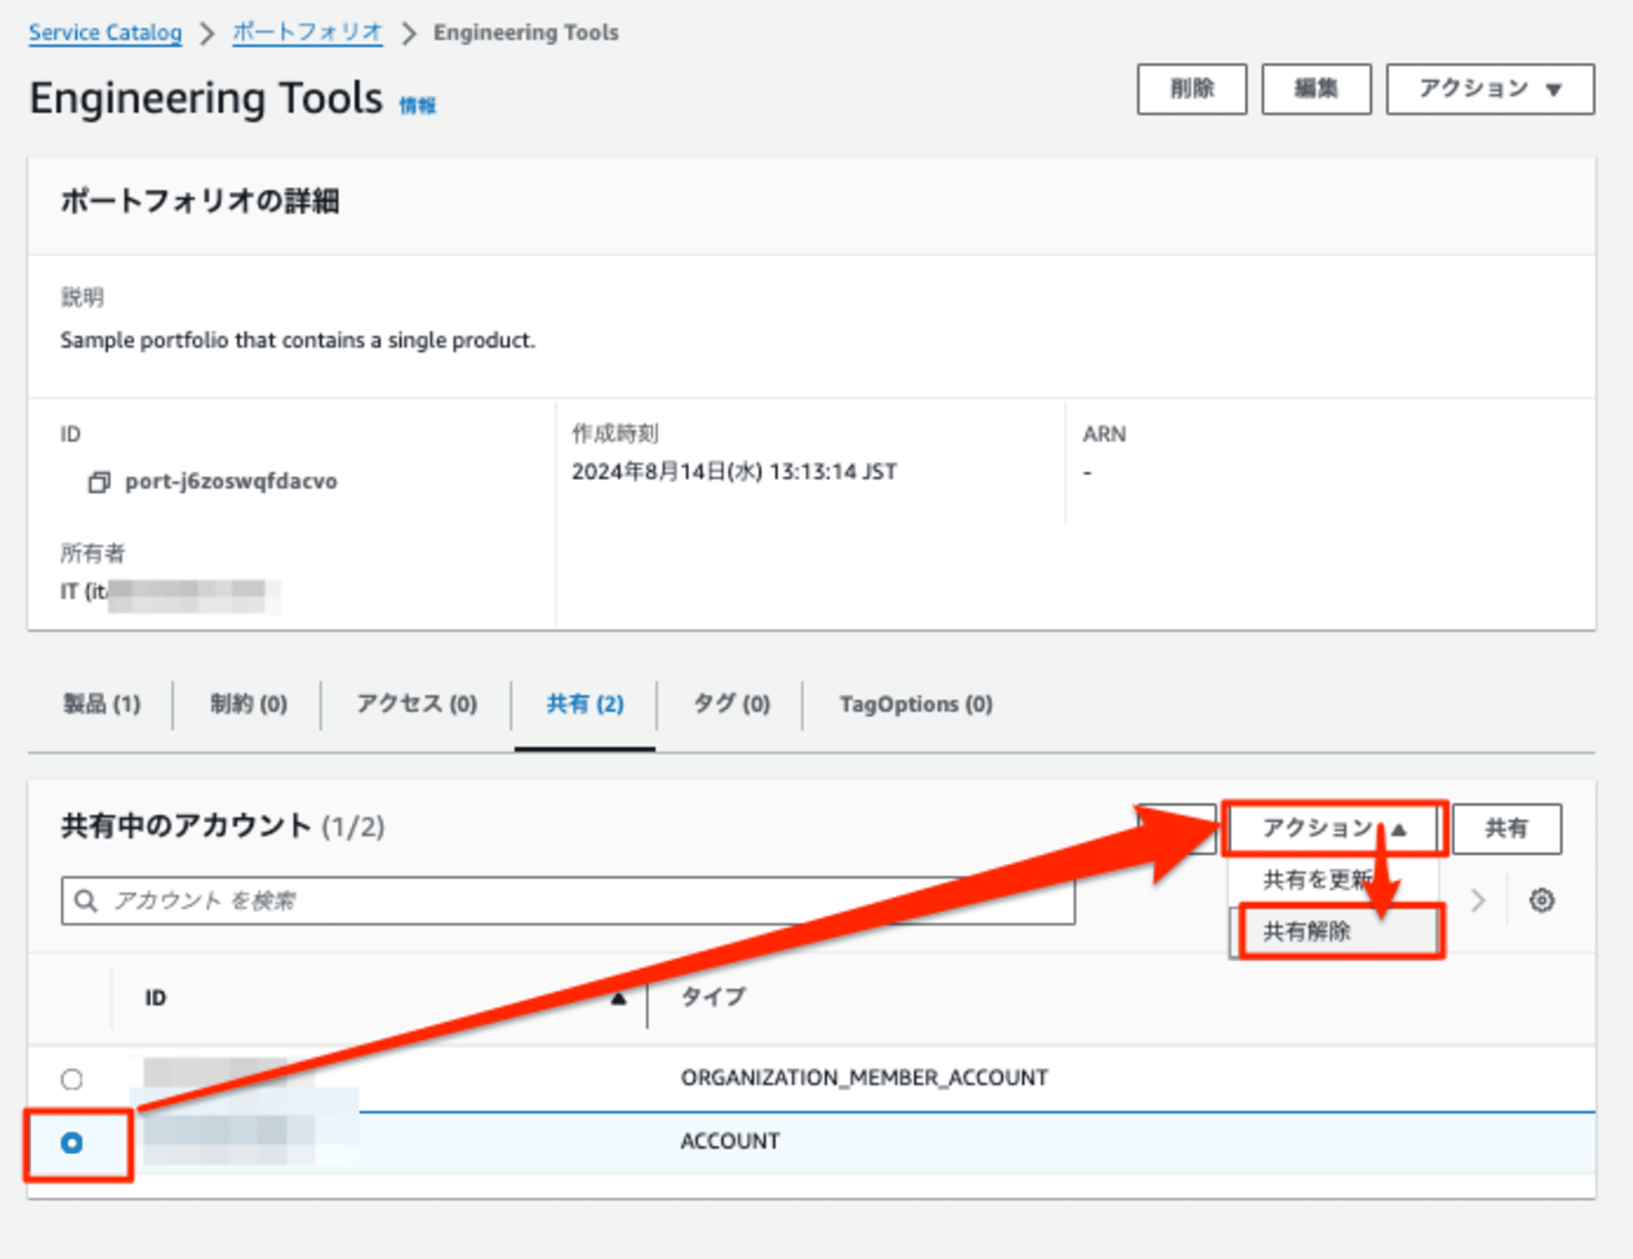
Task: Click the 共有 button
Action: (1506, 828)
